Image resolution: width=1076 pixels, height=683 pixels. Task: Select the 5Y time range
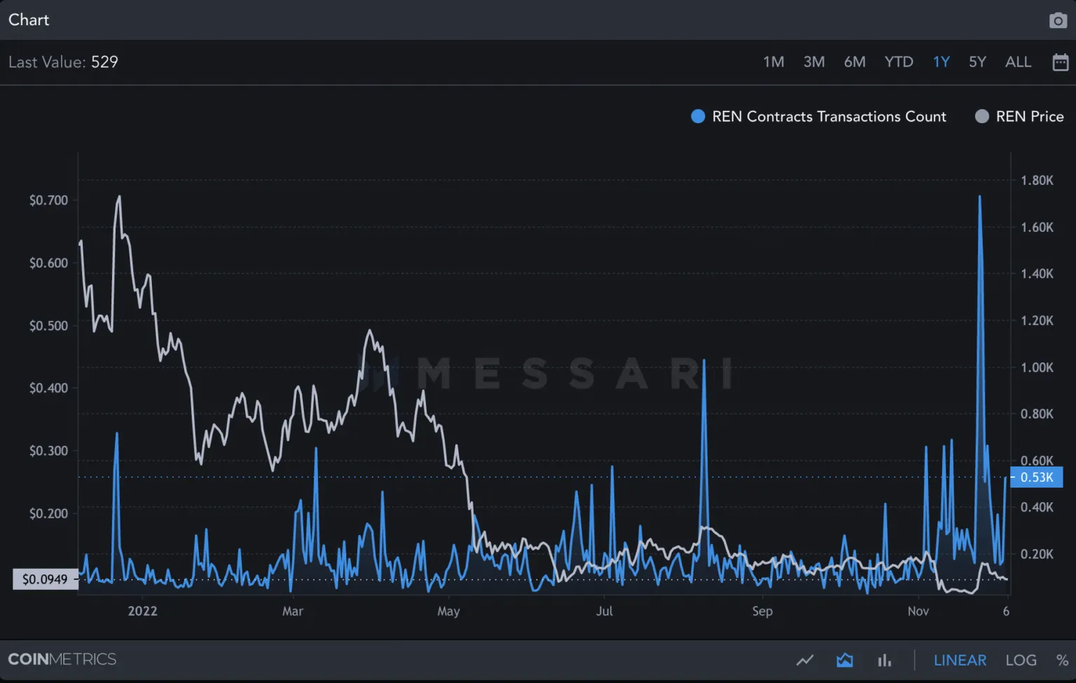coord(977,62)
